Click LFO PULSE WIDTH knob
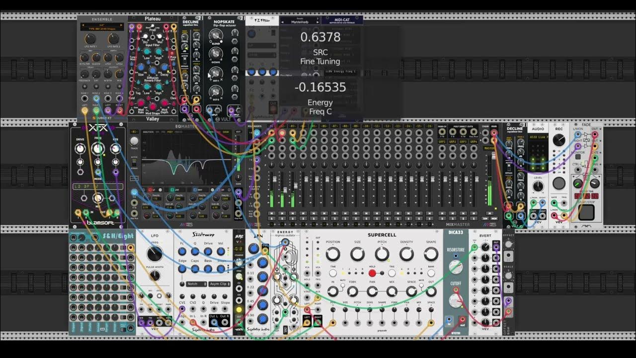Viewport: 636px width, 358px height. click(155, 275)
